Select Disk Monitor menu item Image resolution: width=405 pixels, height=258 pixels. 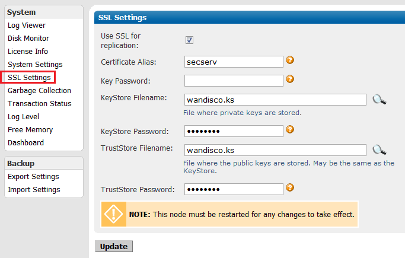28,38
